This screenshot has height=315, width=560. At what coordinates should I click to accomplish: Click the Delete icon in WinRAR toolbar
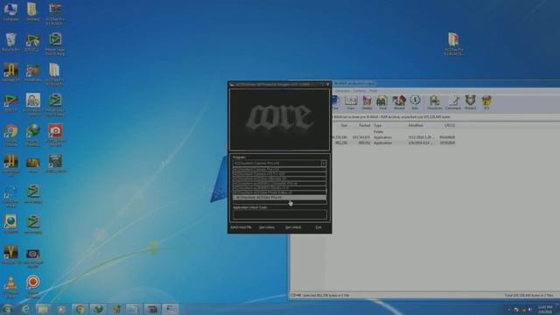coord(367,102)
